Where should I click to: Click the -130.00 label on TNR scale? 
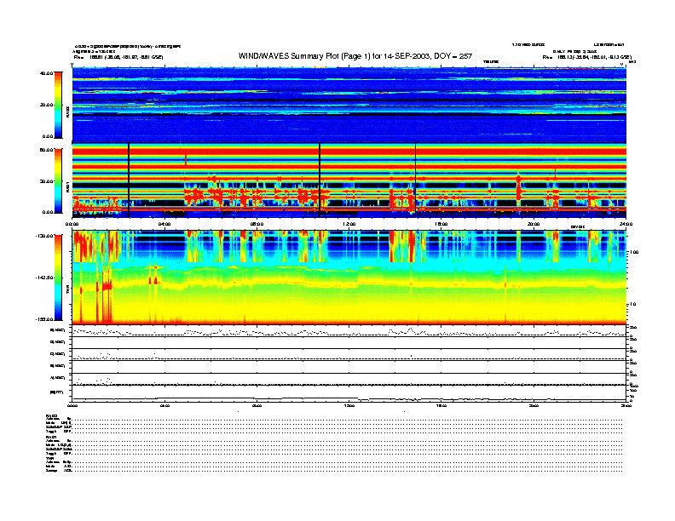(x=45, y=236)
